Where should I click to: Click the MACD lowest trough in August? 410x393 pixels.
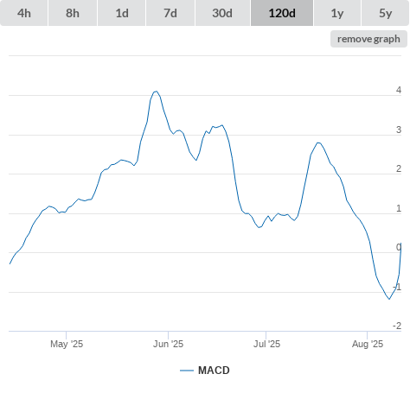pos(389,299)
